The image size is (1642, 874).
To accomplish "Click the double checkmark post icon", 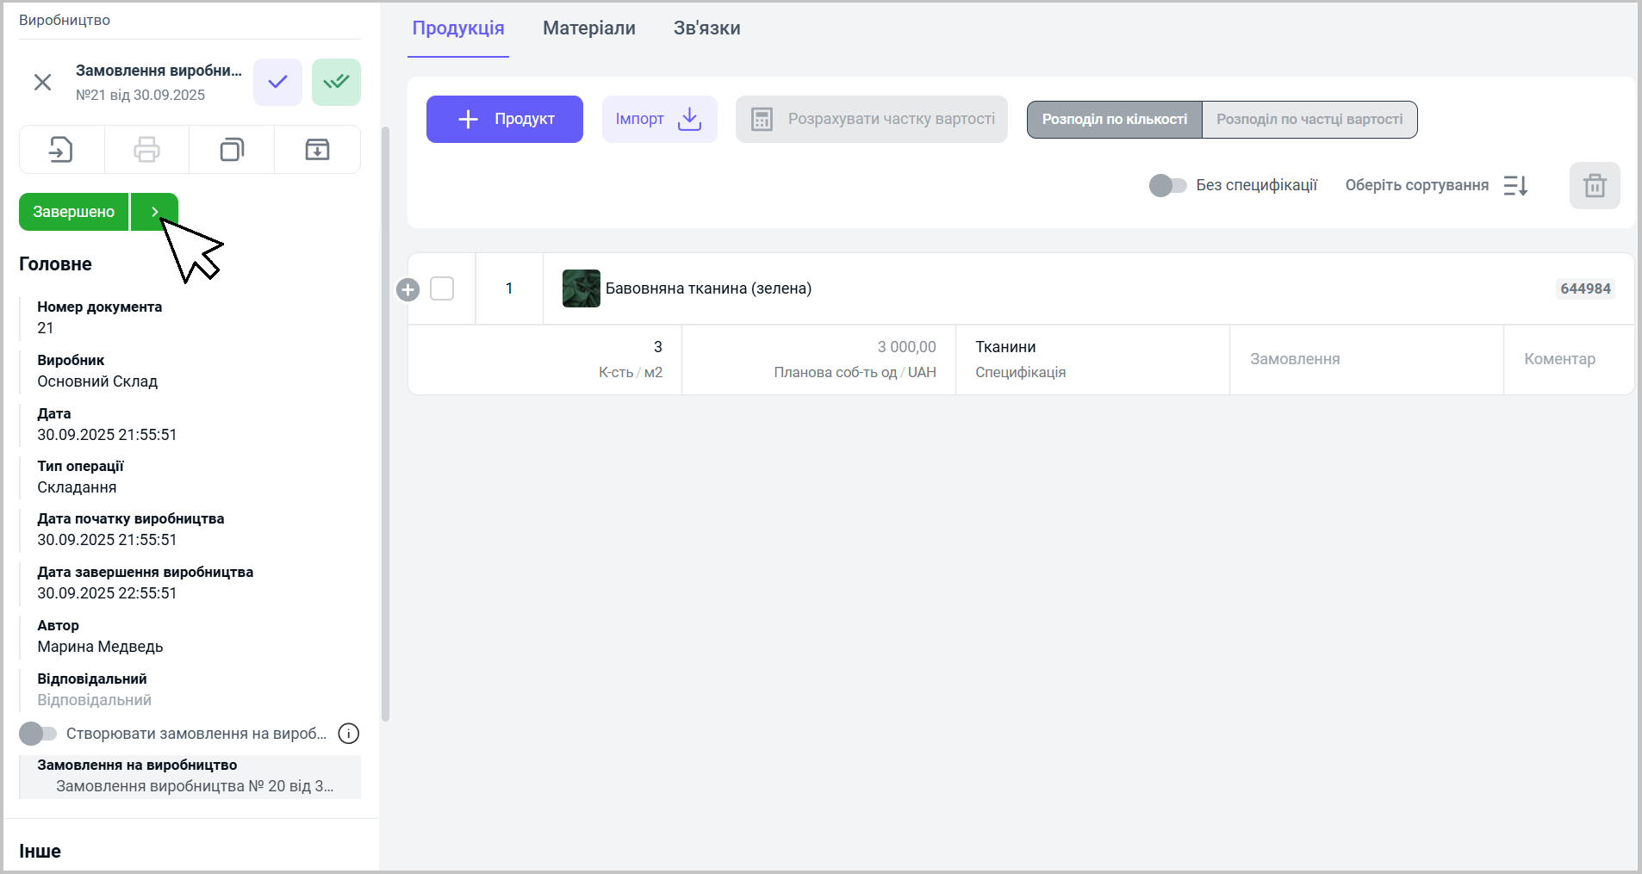I will (336, 82).
